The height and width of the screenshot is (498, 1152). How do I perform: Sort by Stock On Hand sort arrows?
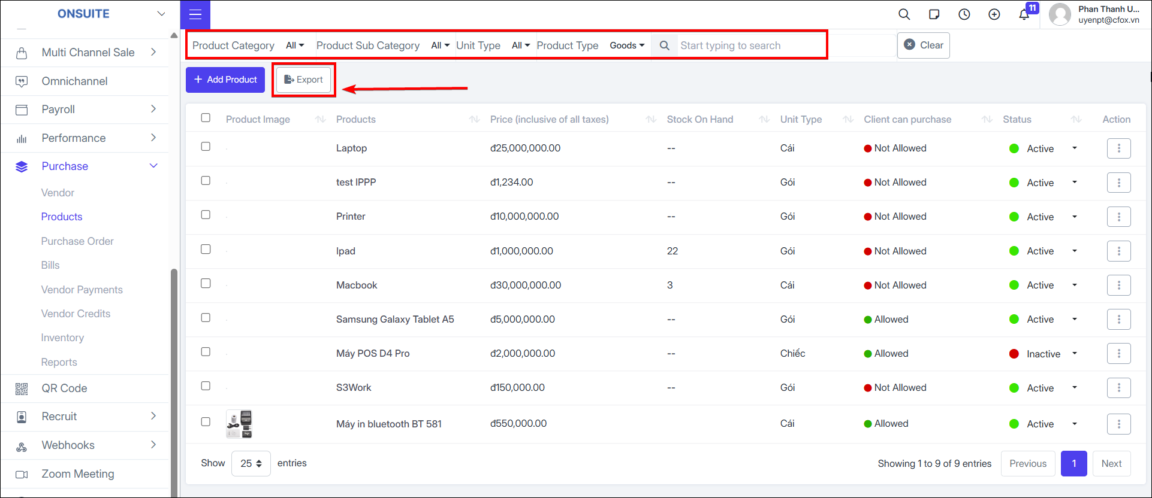pos(764,119)
